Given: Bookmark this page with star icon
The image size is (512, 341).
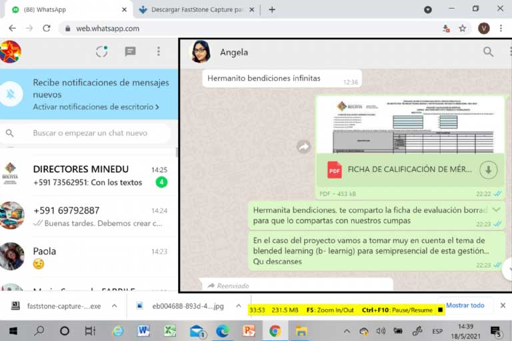Looking at the screenshot, I should point(462,29).
